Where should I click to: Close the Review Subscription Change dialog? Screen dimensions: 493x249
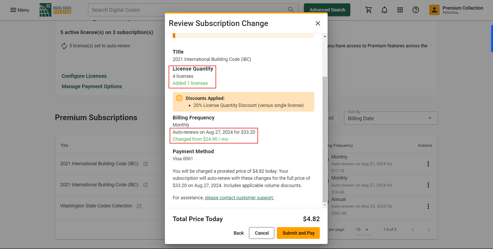318,23
